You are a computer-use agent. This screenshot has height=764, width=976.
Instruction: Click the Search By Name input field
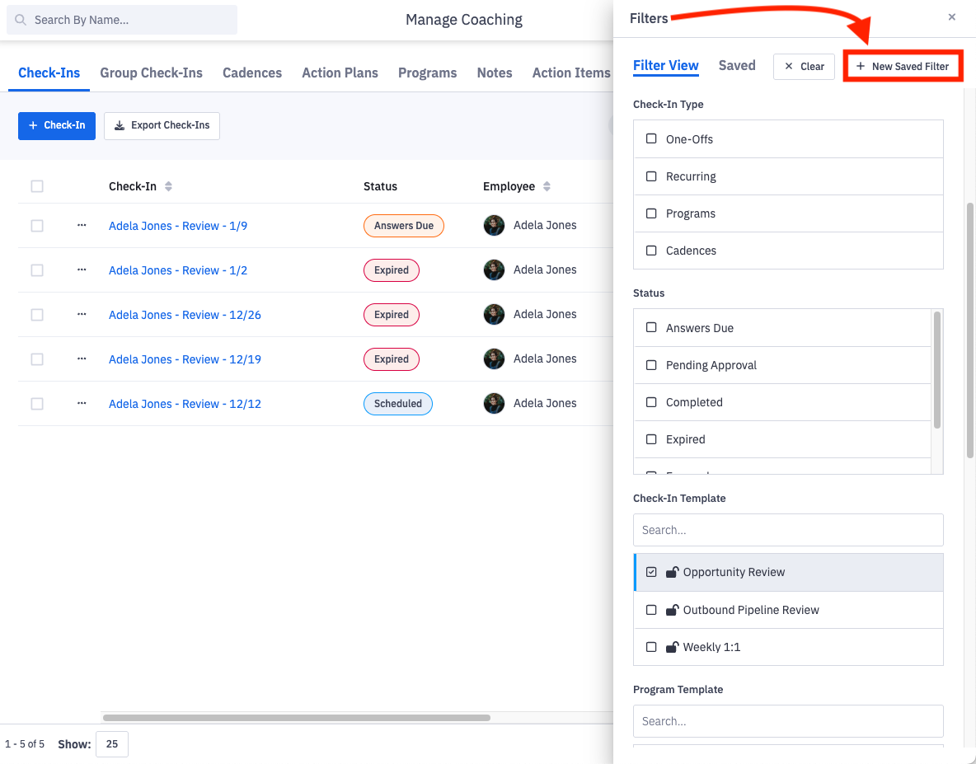(x=122, y=20)
